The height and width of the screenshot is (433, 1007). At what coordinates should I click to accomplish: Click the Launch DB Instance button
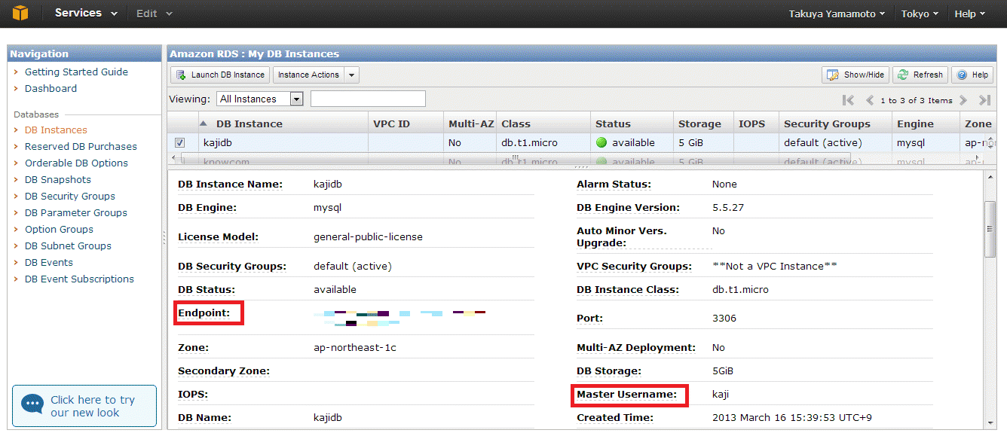pos(220,75)
